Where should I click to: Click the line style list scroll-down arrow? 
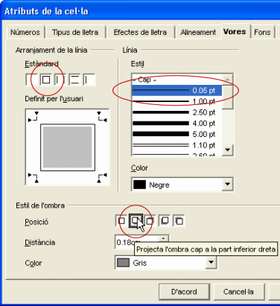point(227,150)
